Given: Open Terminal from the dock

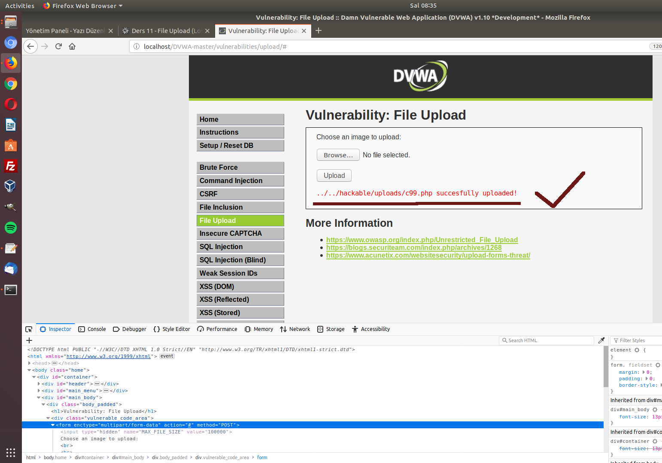Looking at the screenshot, I should point(11,289).
